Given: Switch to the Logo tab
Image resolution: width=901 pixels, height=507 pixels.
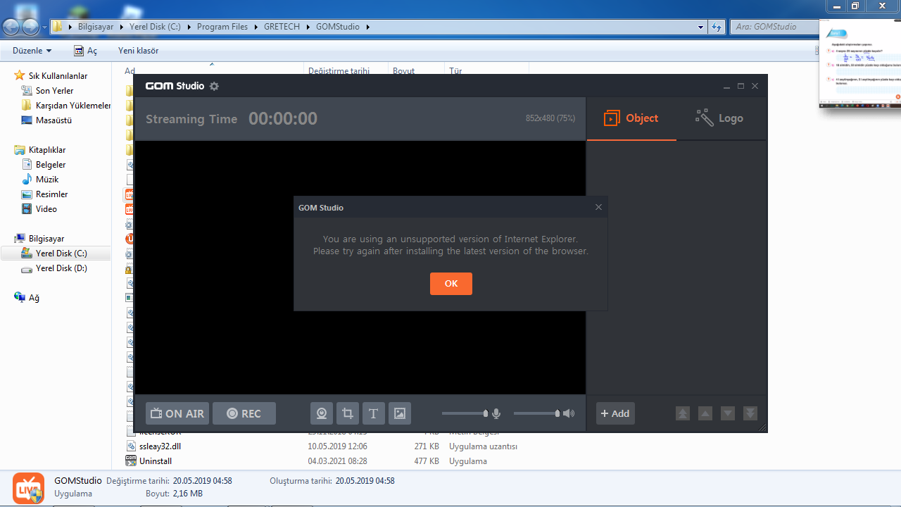Looking at the screenshot, I should pos(719,118).
